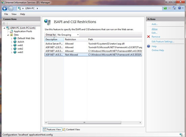
Task: Click the Edit... action link
Action: click(x=155, y=33)
